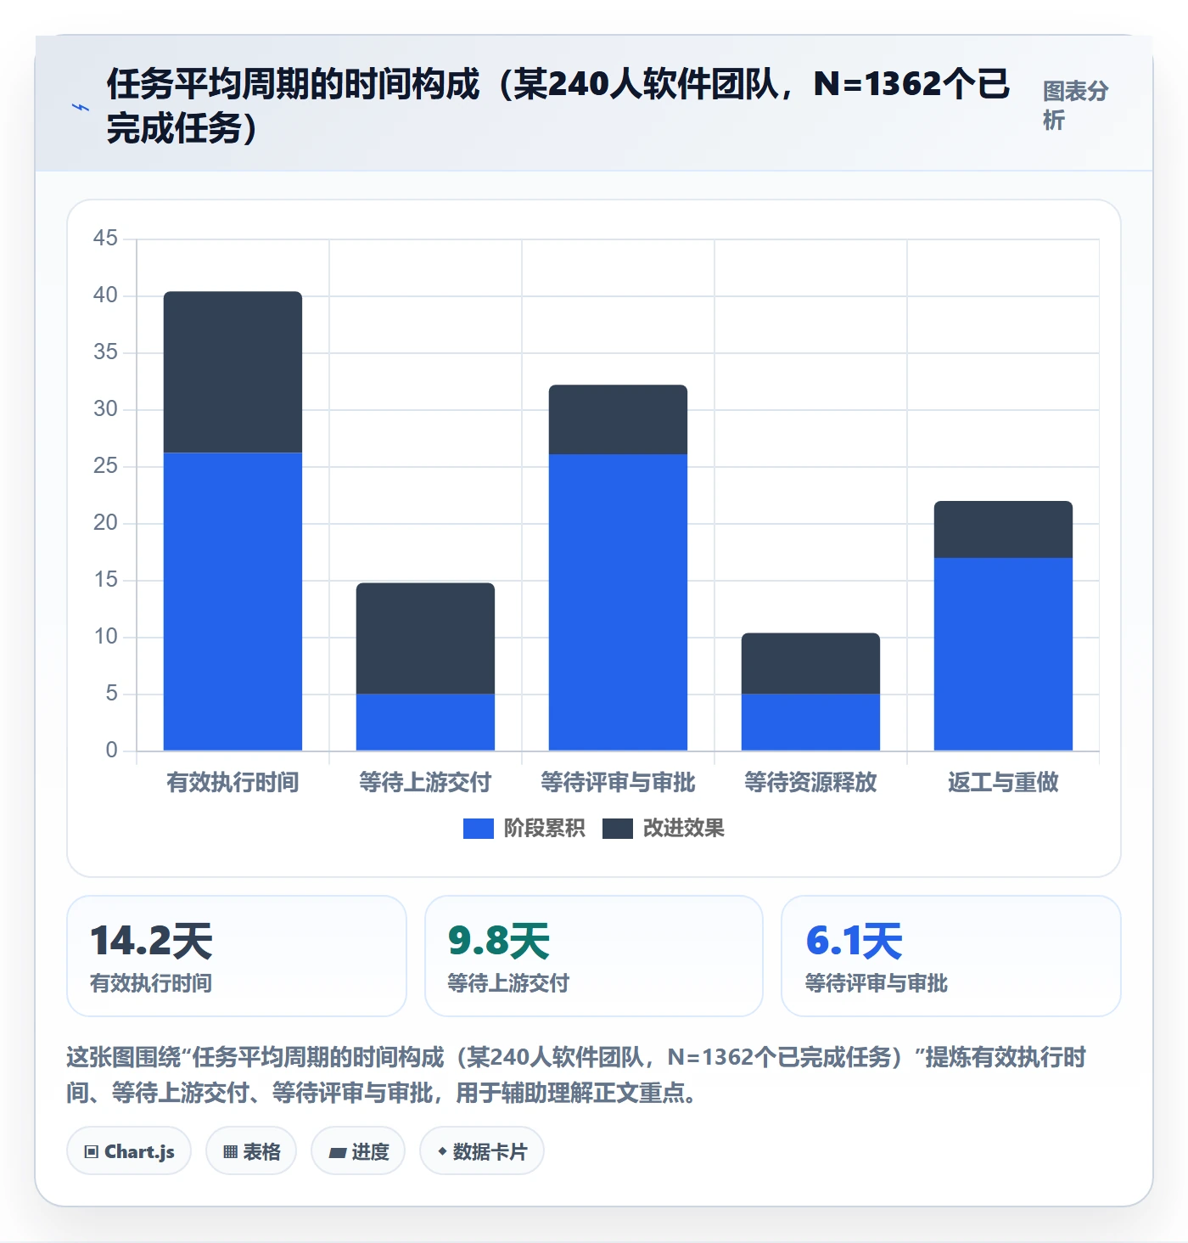
Task: Click the 等待资源释放 x-axis label
Action: click(810, 782)
